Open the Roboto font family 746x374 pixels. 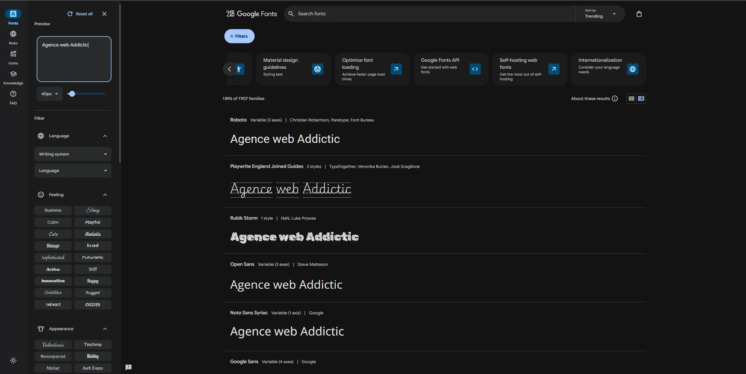click(238, 120)
